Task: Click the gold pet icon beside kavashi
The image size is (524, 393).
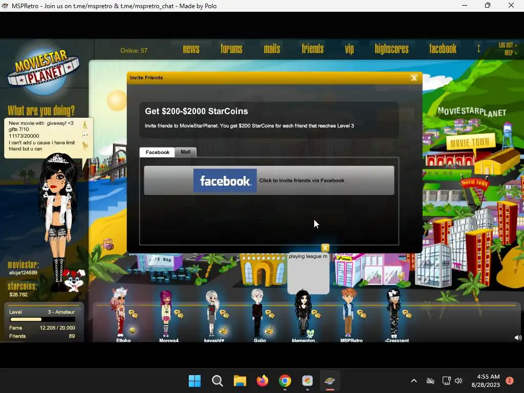Action: coord(223,331)
